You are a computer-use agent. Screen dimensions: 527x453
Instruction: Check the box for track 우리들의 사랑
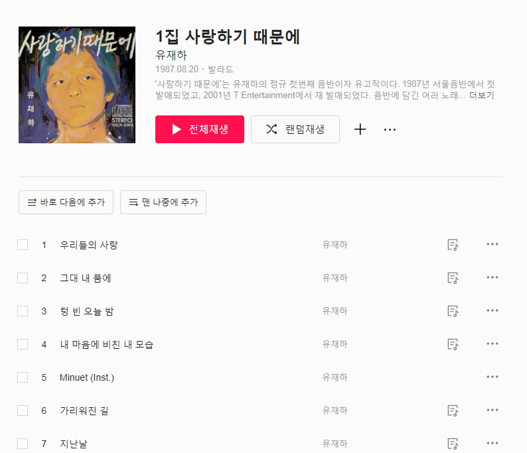[23, 245]
